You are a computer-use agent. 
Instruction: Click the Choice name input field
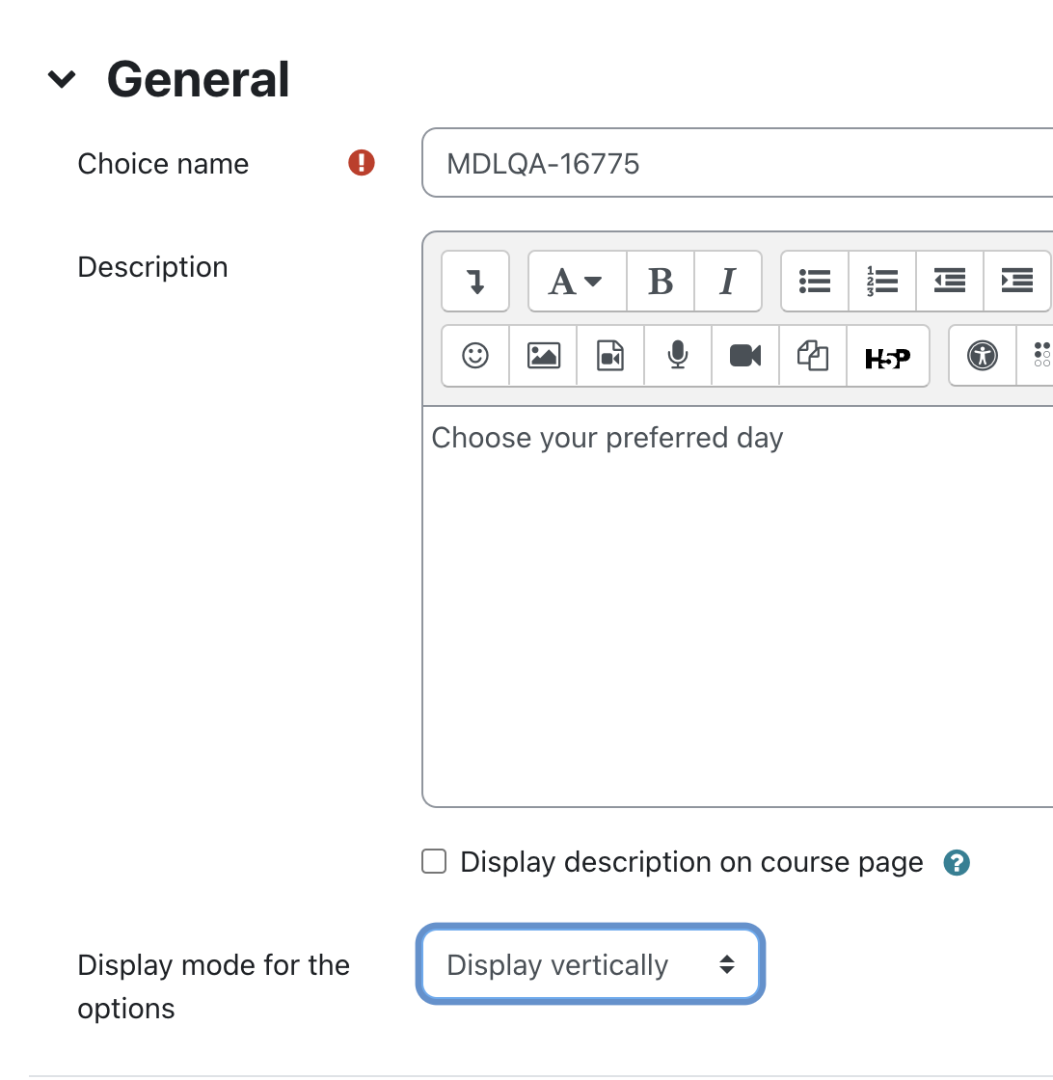click(738, 163)
